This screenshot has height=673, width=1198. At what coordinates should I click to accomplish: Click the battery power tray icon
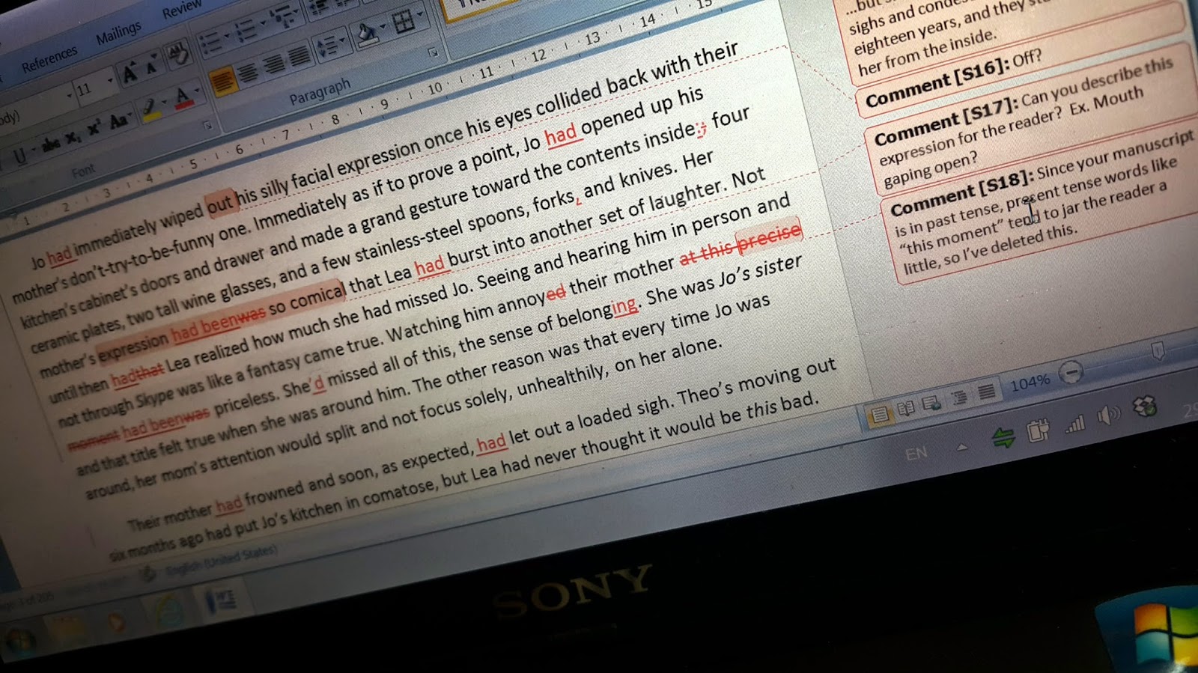tap(1038, 431)
